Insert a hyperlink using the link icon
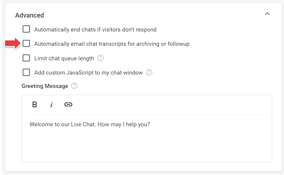 point(68,105)
